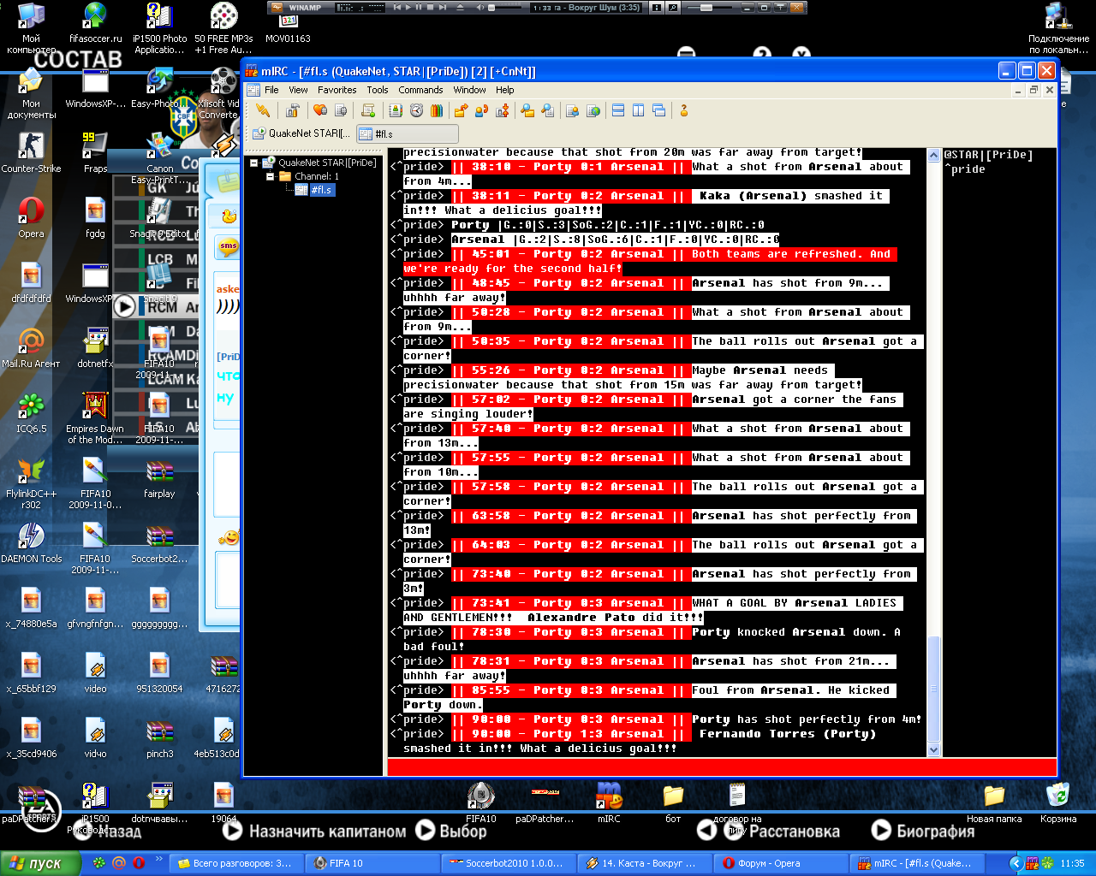The image size is (1096, 876).
Task: Tile mIRC windows vertically via toolbar icon
Action: [x=639, y=110]
